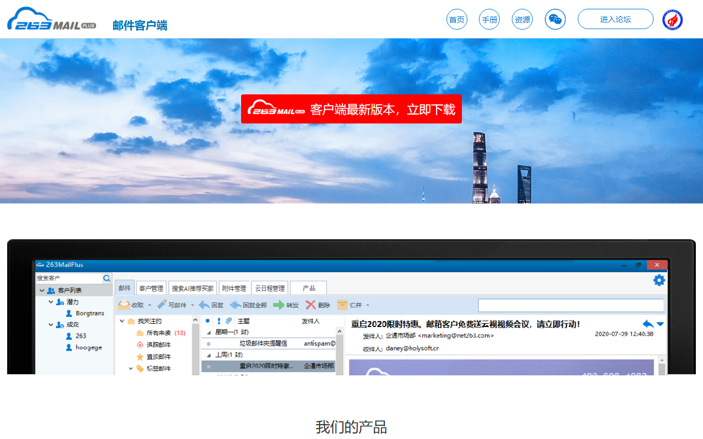Click the folder pane scroll-up arrow

196,319
